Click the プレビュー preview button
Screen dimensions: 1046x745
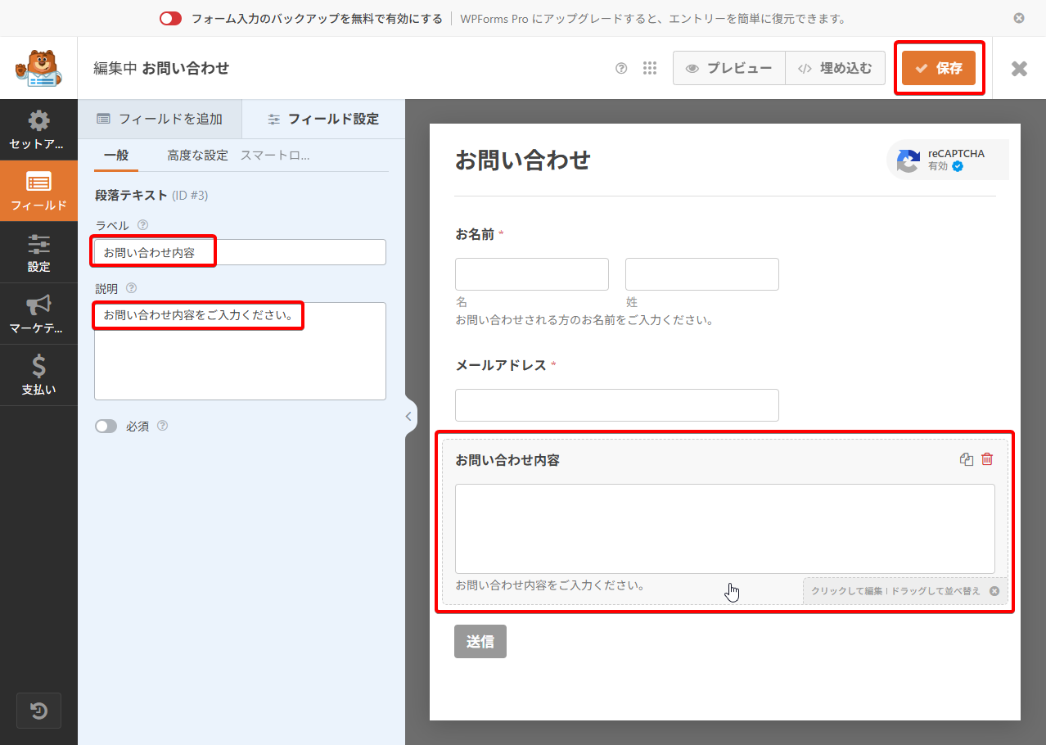pos(728,69)
